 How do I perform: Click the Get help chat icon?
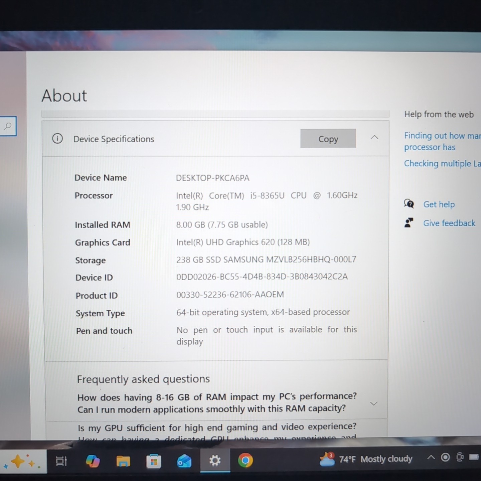point(409,203)
